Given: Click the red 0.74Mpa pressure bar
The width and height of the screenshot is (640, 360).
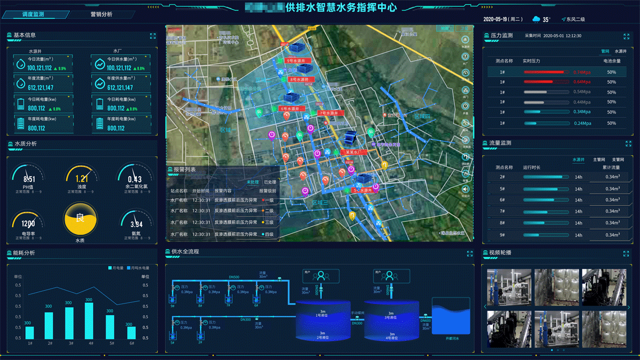Looking at the screenshot, I should (x=544, y=72).
